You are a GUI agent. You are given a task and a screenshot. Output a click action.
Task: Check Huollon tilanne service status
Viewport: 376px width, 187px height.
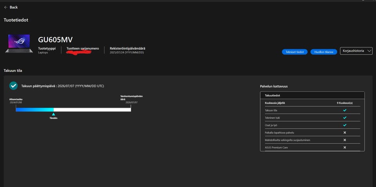pos(324,52)
